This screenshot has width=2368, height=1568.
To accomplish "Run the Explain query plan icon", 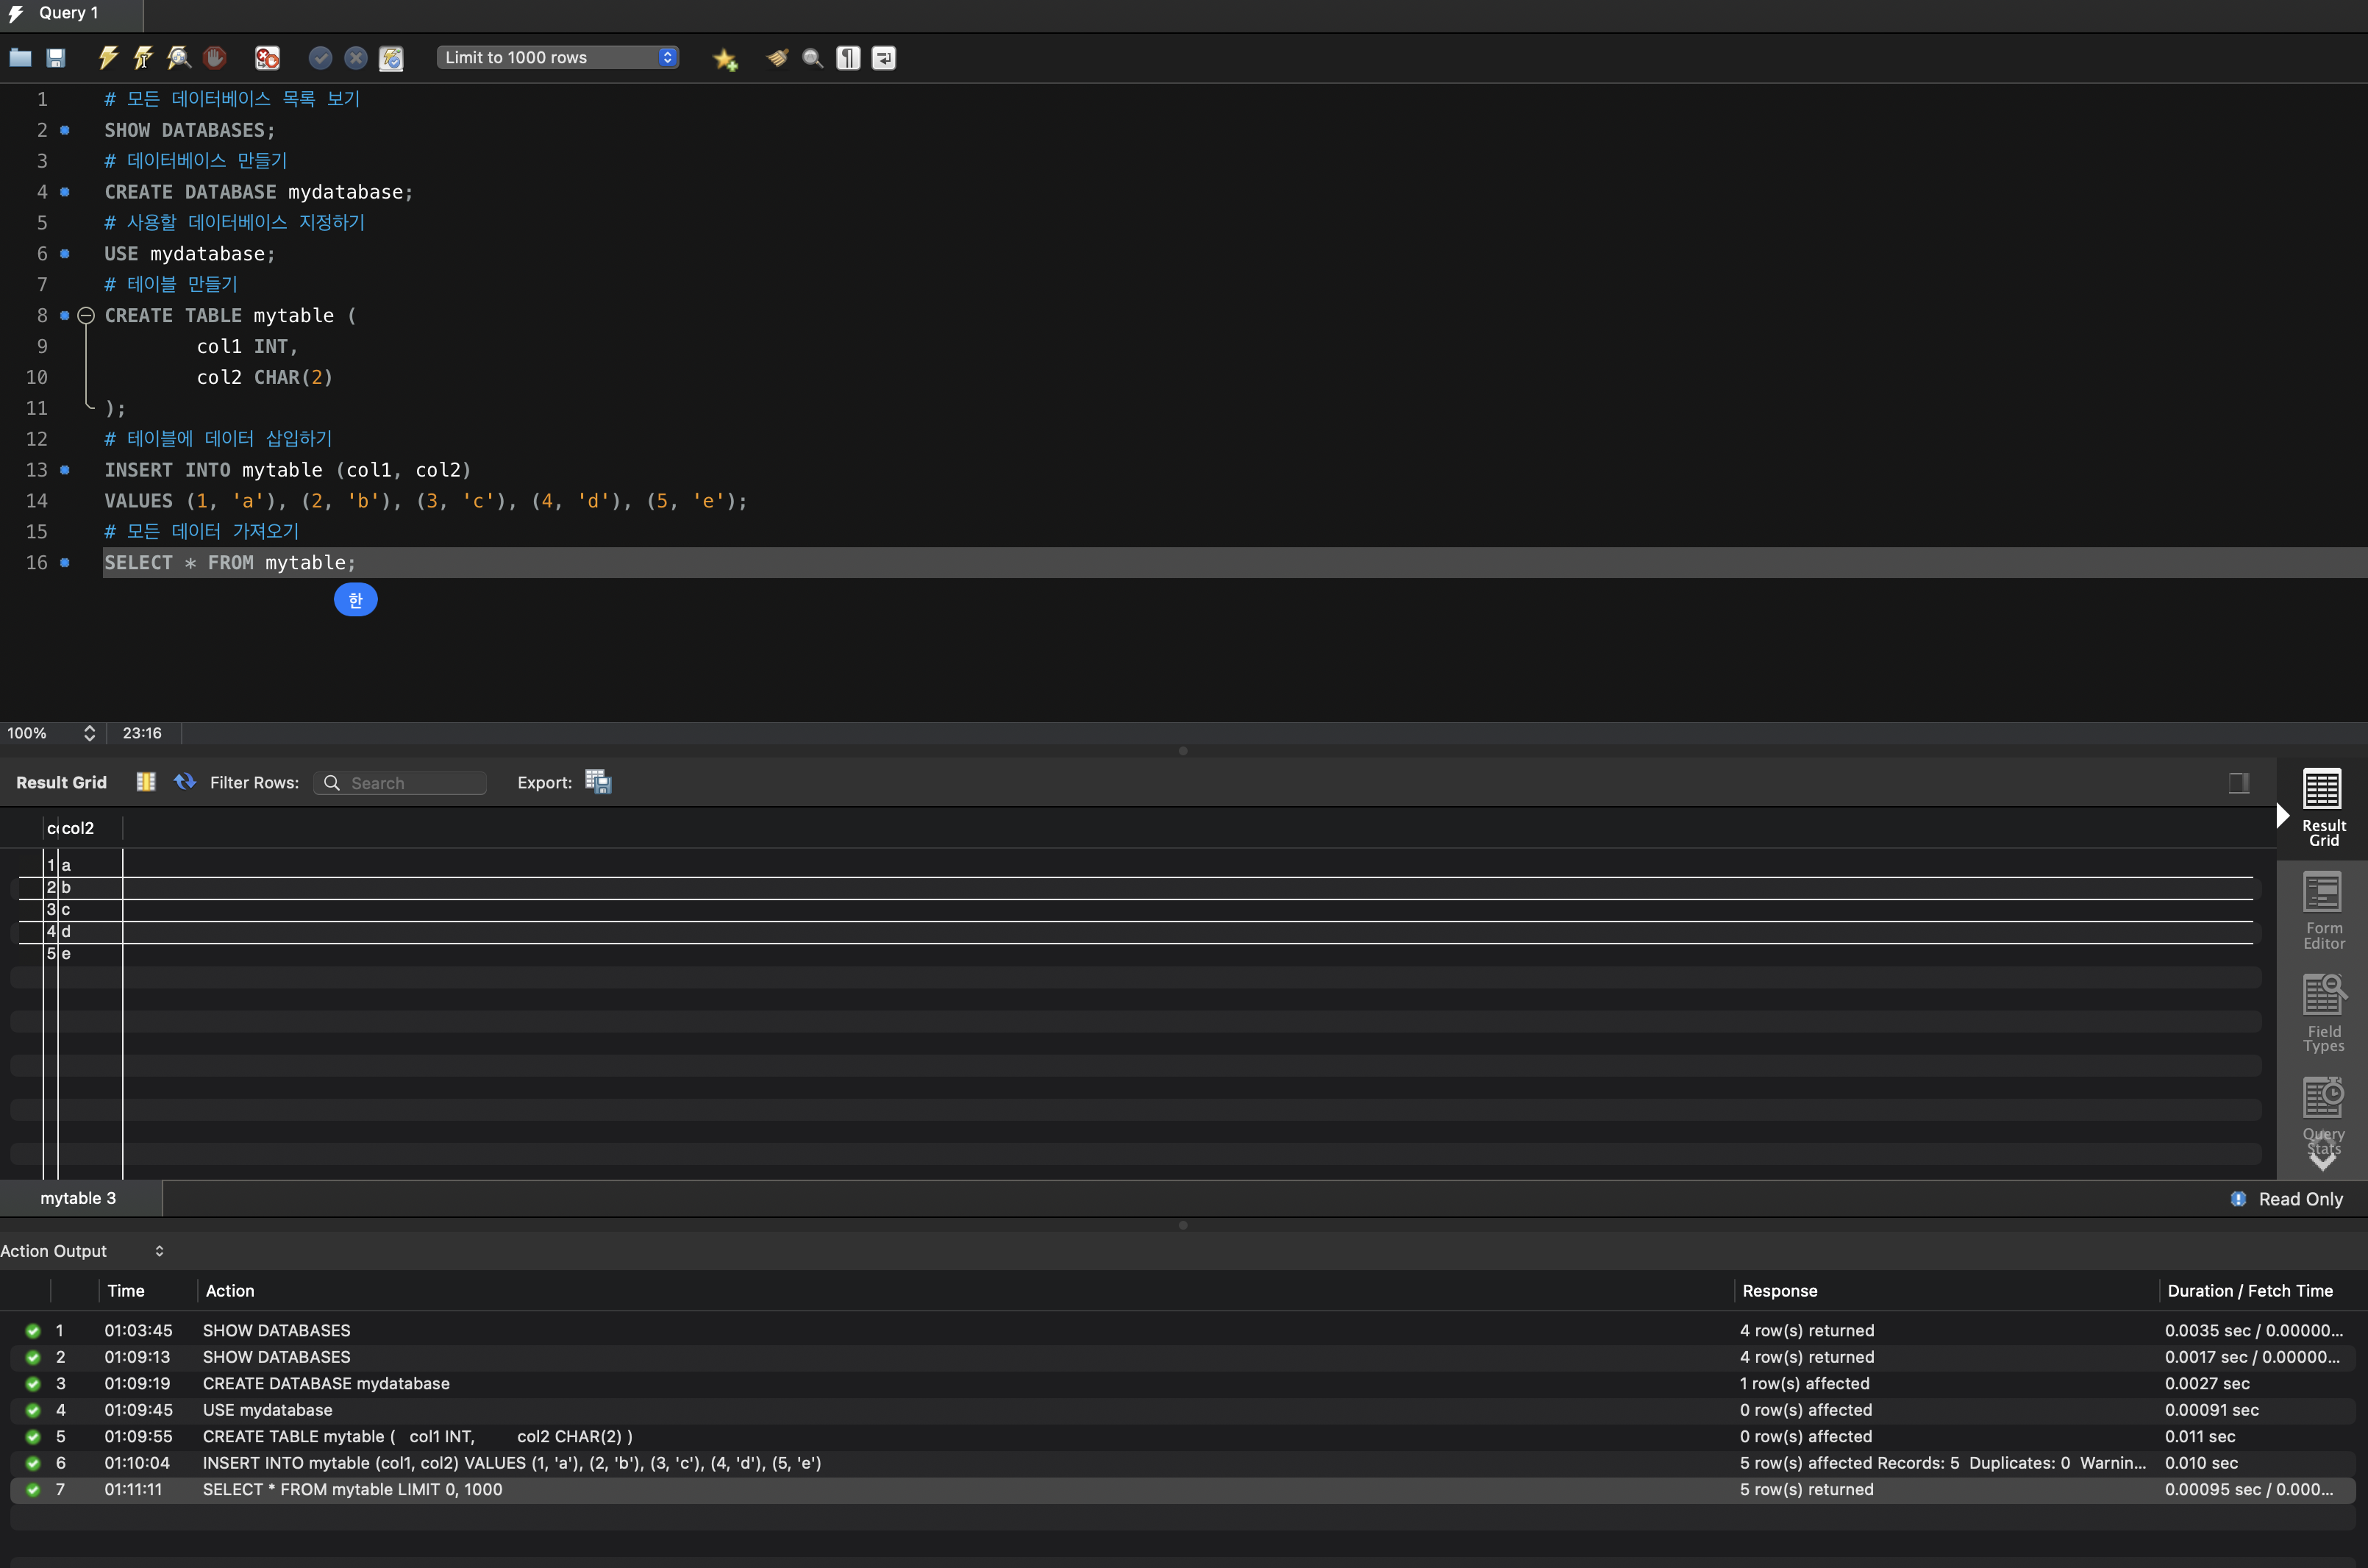I will click(179, 58).
